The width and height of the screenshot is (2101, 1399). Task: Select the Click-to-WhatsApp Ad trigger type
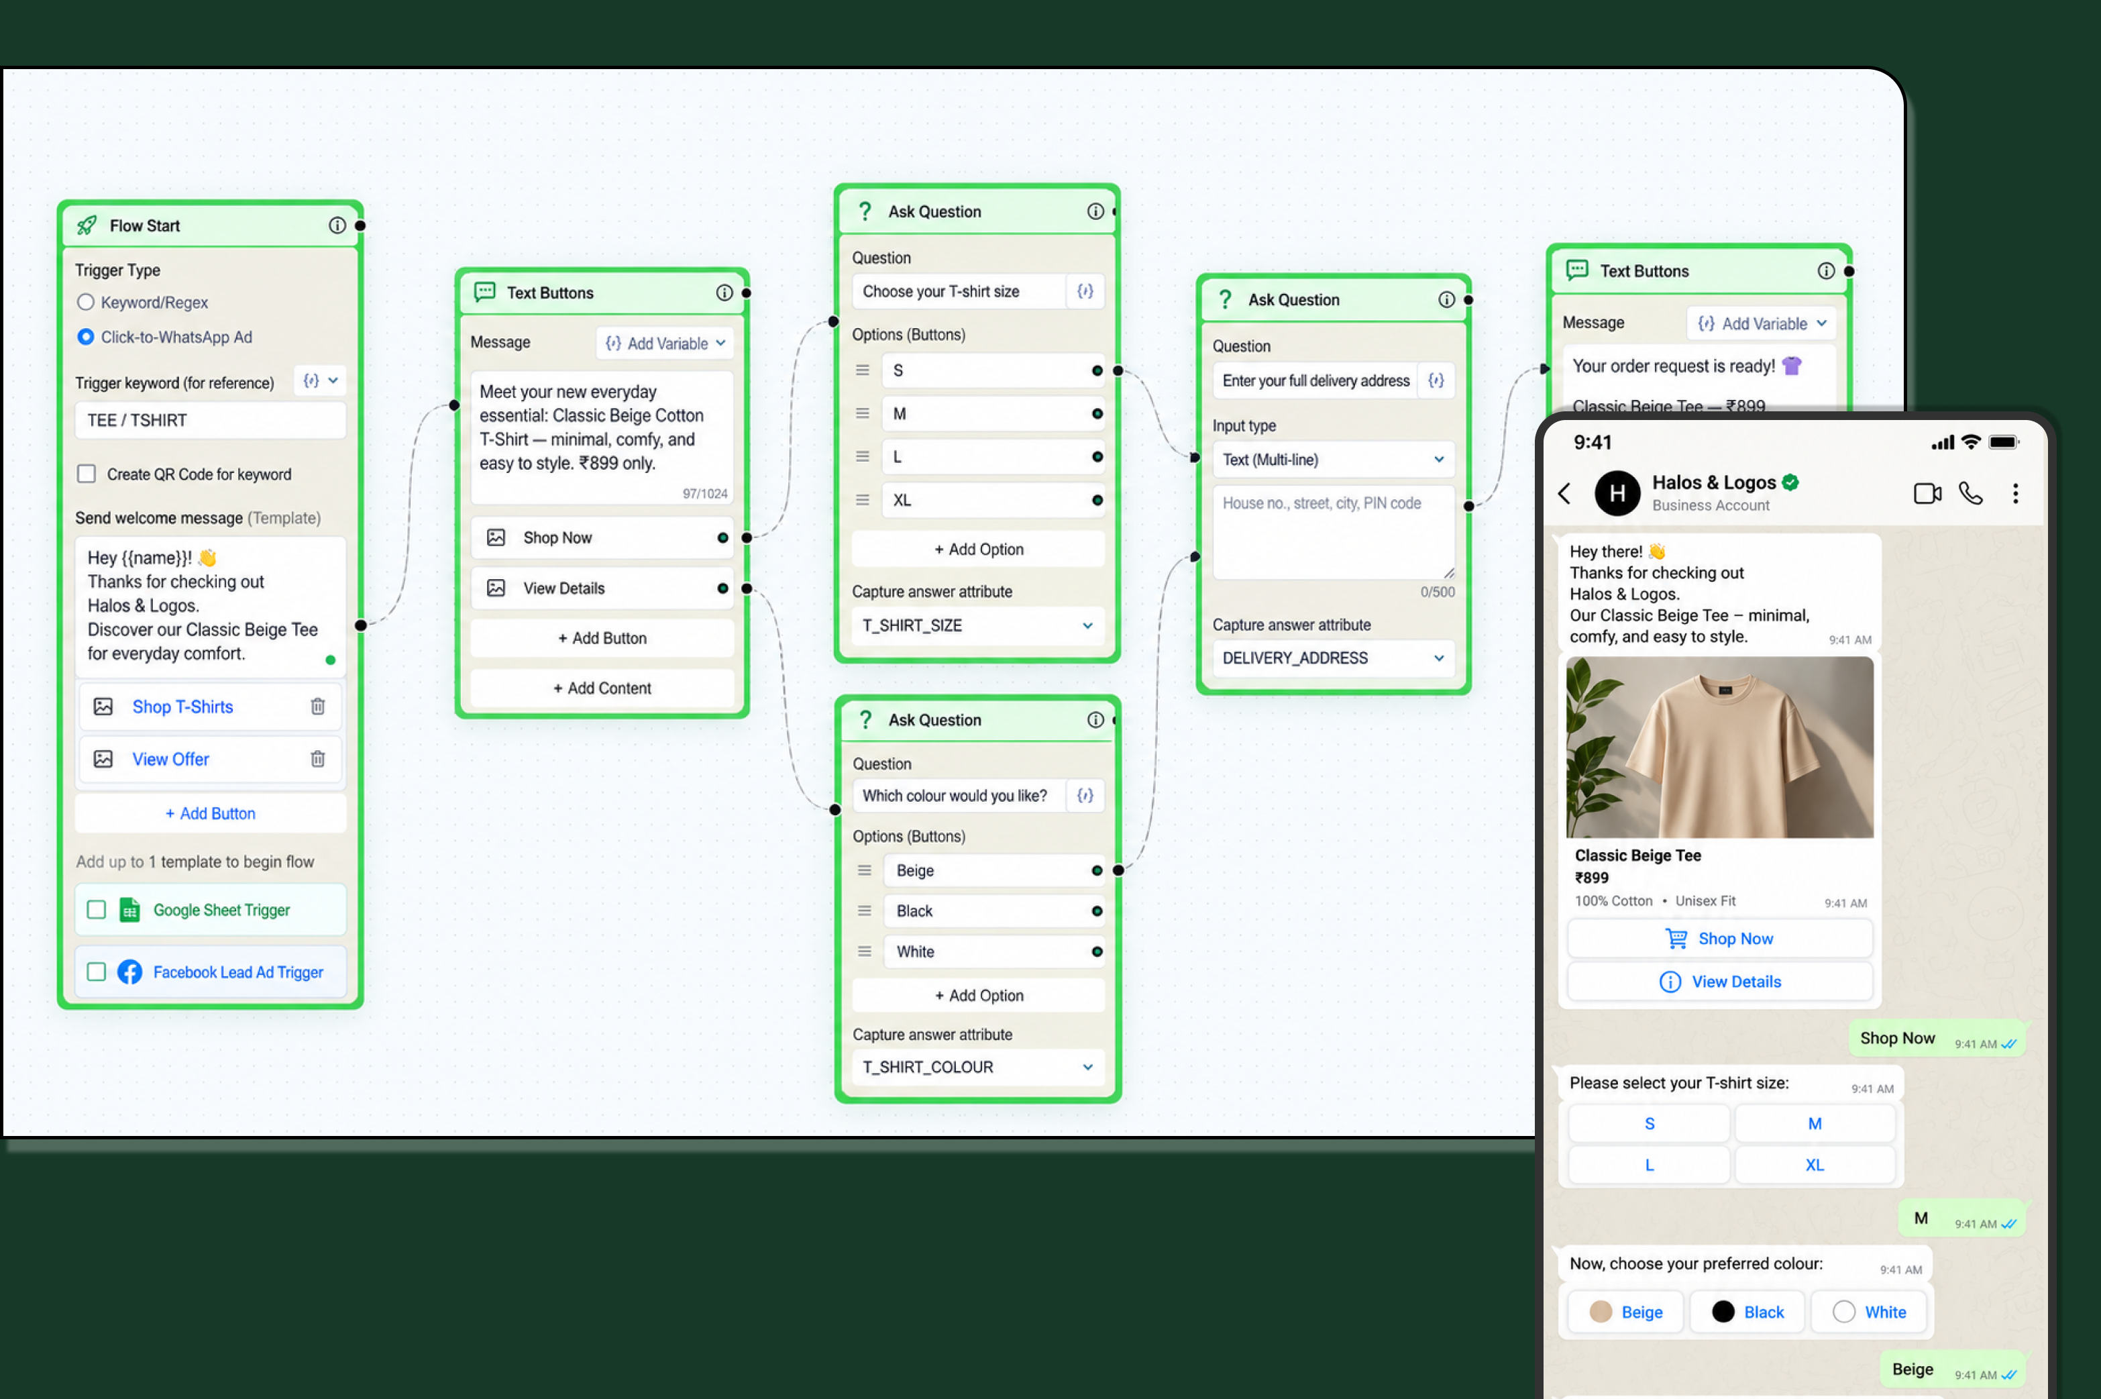pos(86,338)
